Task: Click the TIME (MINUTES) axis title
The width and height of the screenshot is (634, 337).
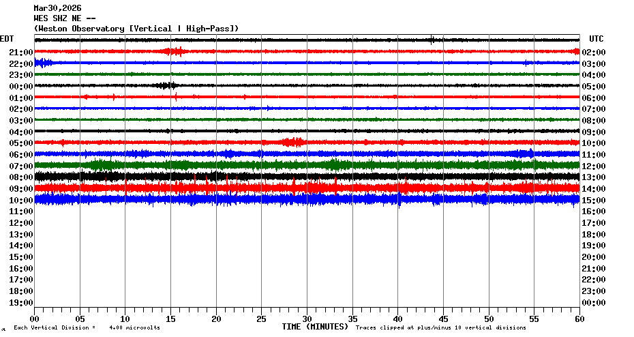Action: [315, 327]
